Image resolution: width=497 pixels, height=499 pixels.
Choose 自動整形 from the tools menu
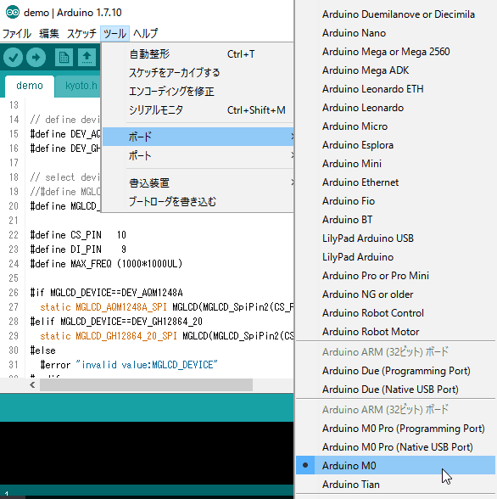click(198, 54)
